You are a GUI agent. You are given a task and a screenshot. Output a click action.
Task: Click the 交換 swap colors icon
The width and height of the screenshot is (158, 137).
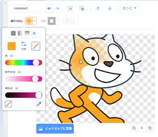(x=24, y=46)
